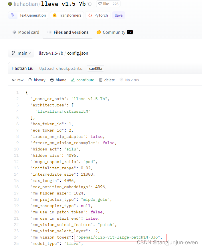Click the Text Generation tag icon
202x248 pixels.
click(13, 15)
